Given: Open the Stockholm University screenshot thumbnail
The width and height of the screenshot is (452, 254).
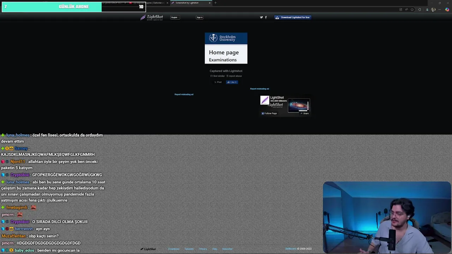Looking at the screenshot, I should click(226, 48).
